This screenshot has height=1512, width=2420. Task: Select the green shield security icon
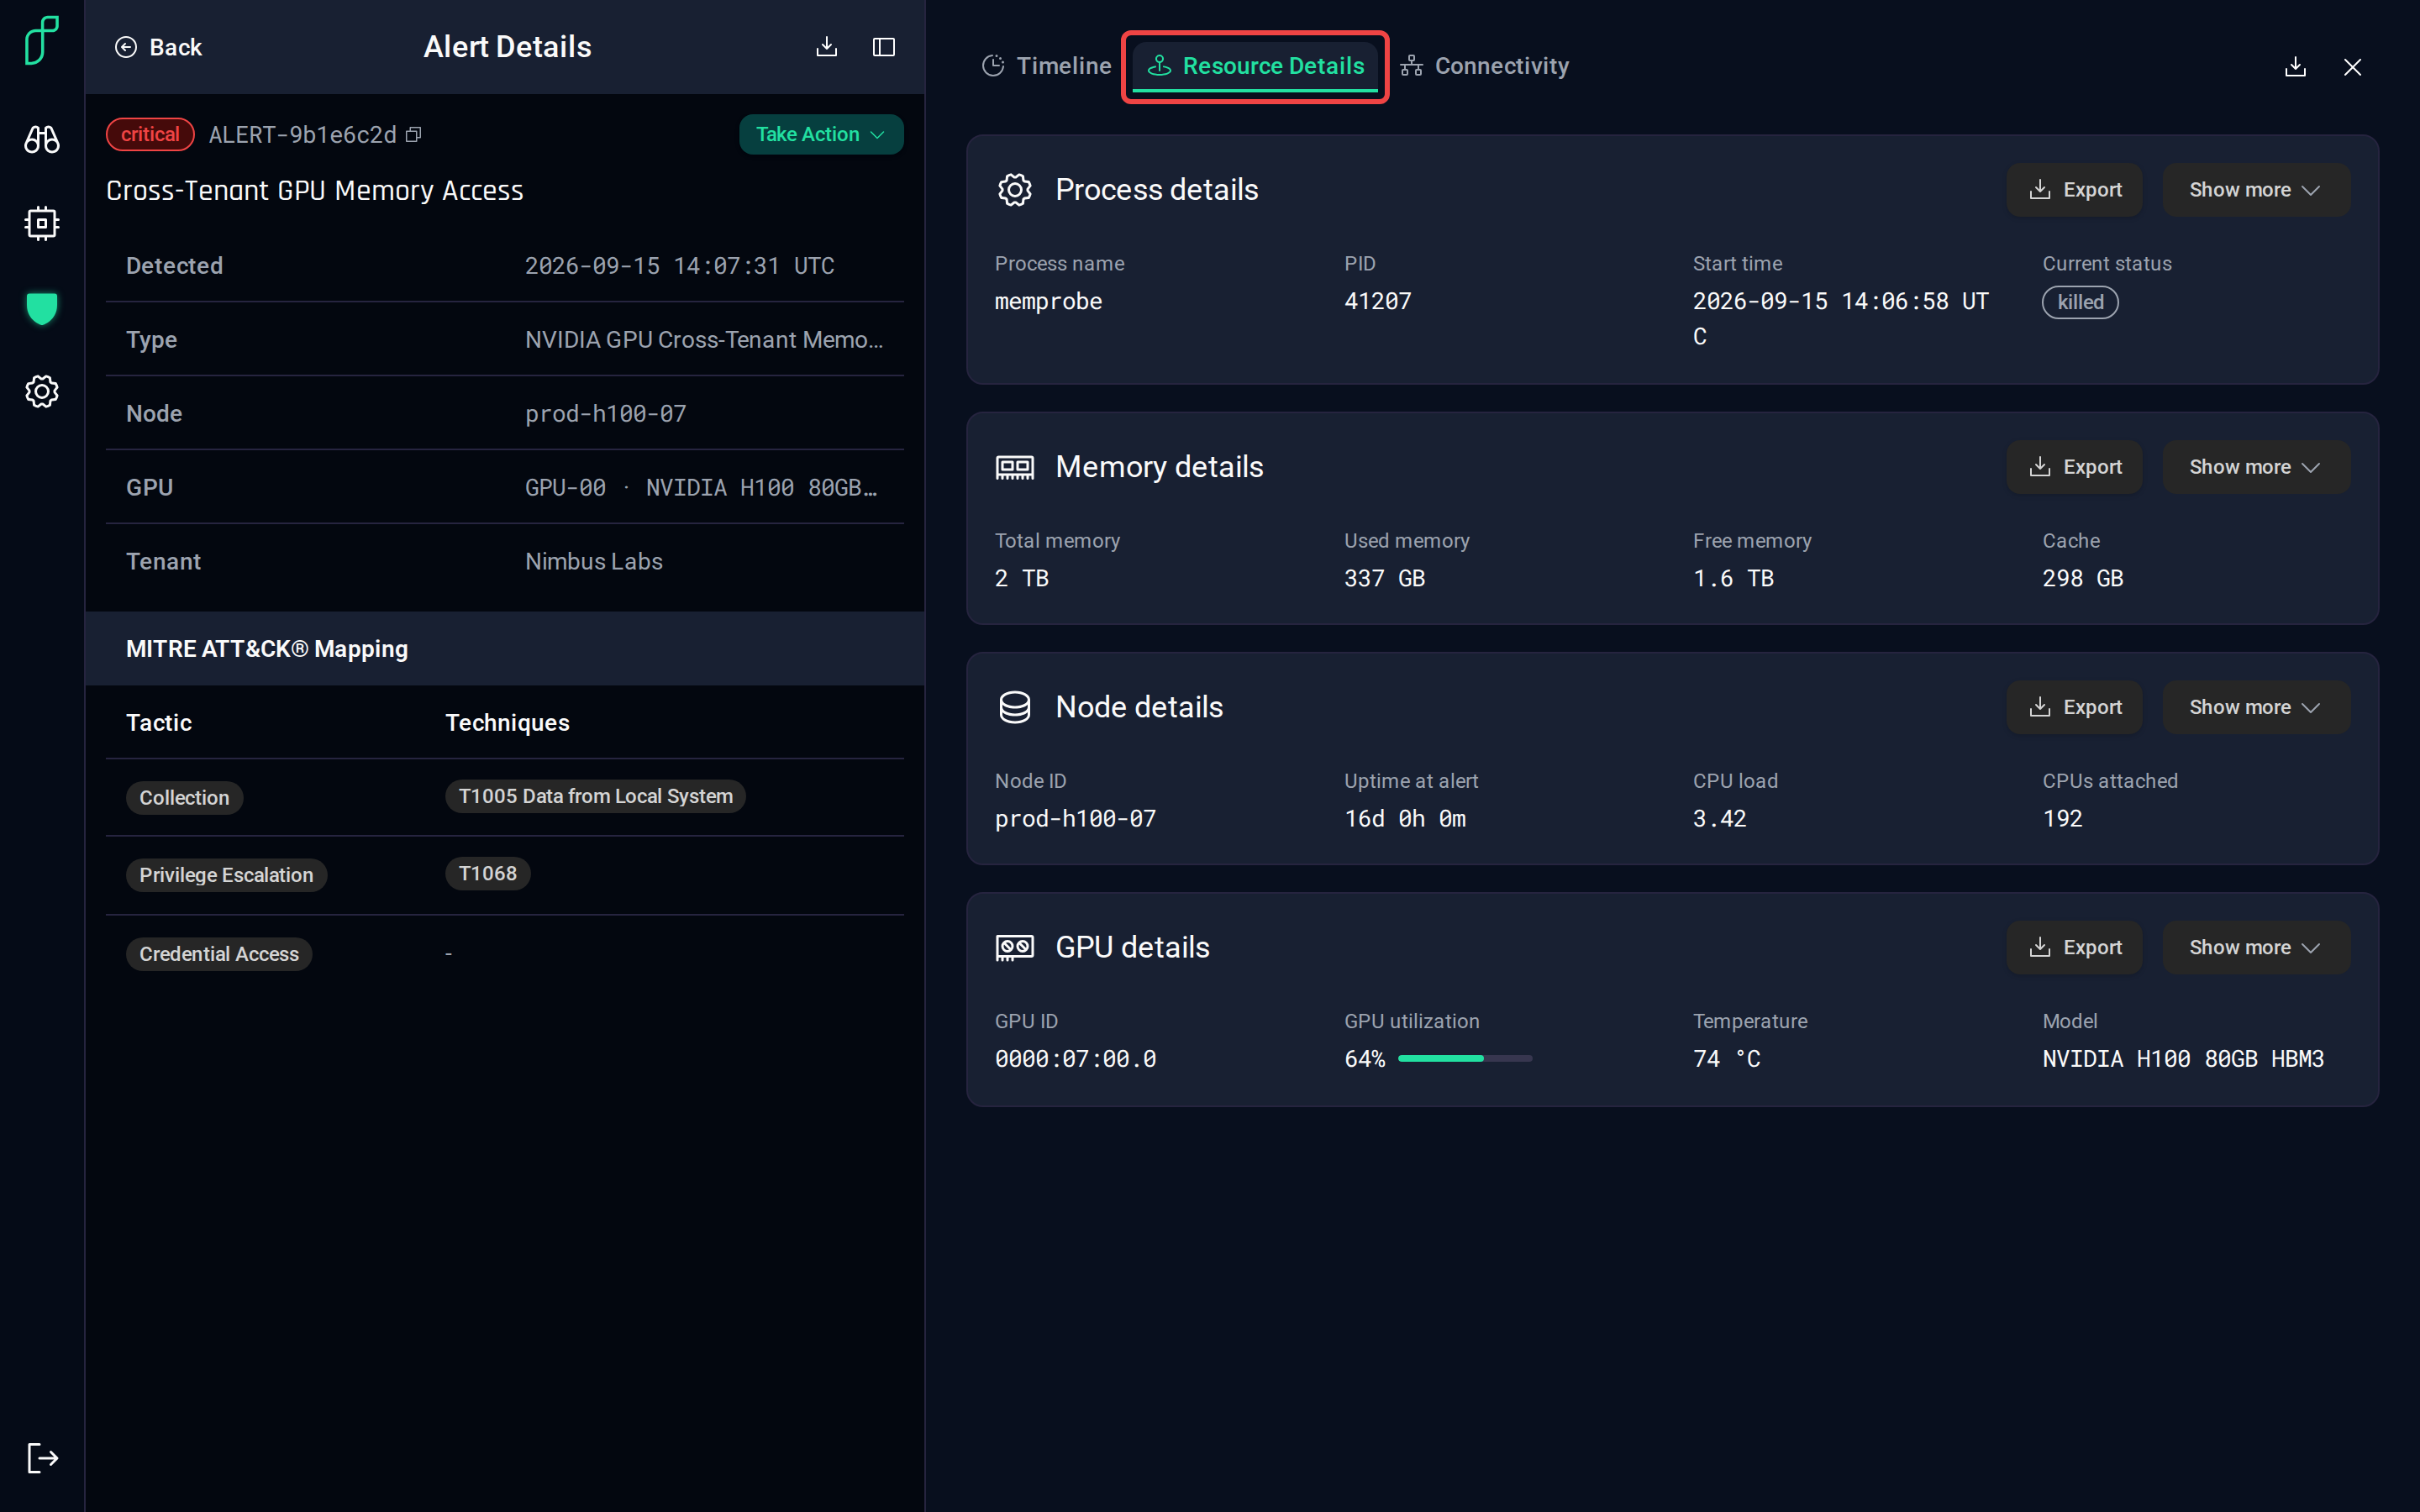[42, 308]
